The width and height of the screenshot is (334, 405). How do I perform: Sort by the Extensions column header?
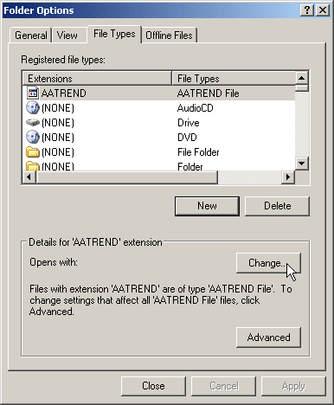pyautogui.click(x=97, y=78)
